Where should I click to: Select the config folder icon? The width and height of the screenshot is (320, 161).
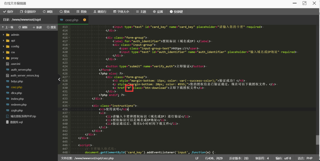8,46
